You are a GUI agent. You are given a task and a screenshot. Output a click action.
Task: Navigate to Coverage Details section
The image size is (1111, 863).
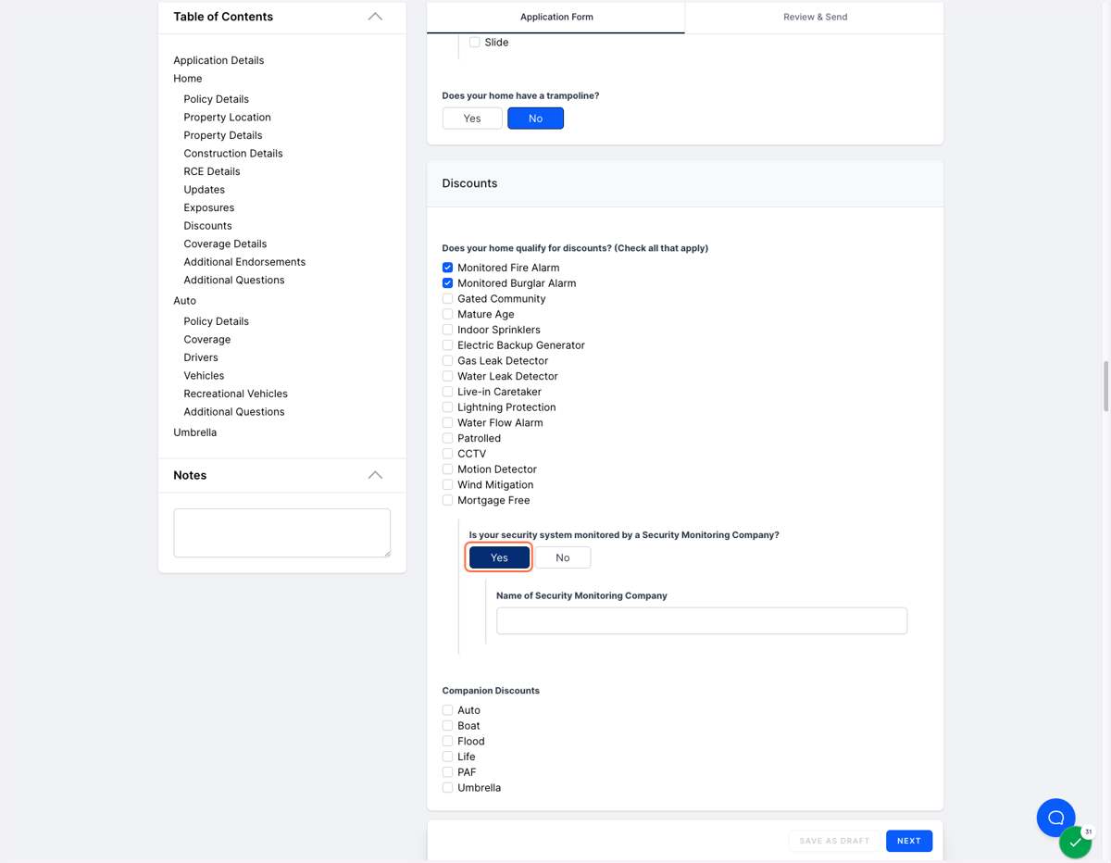tap(225, 244)
